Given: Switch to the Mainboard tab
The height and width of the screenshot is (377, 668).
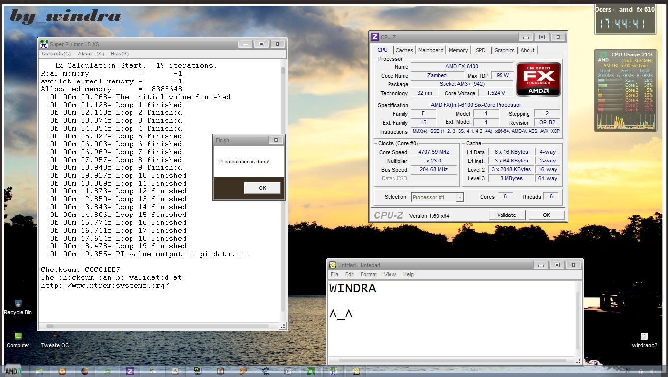Looking at the screenshot, I should tap(431, 50).
